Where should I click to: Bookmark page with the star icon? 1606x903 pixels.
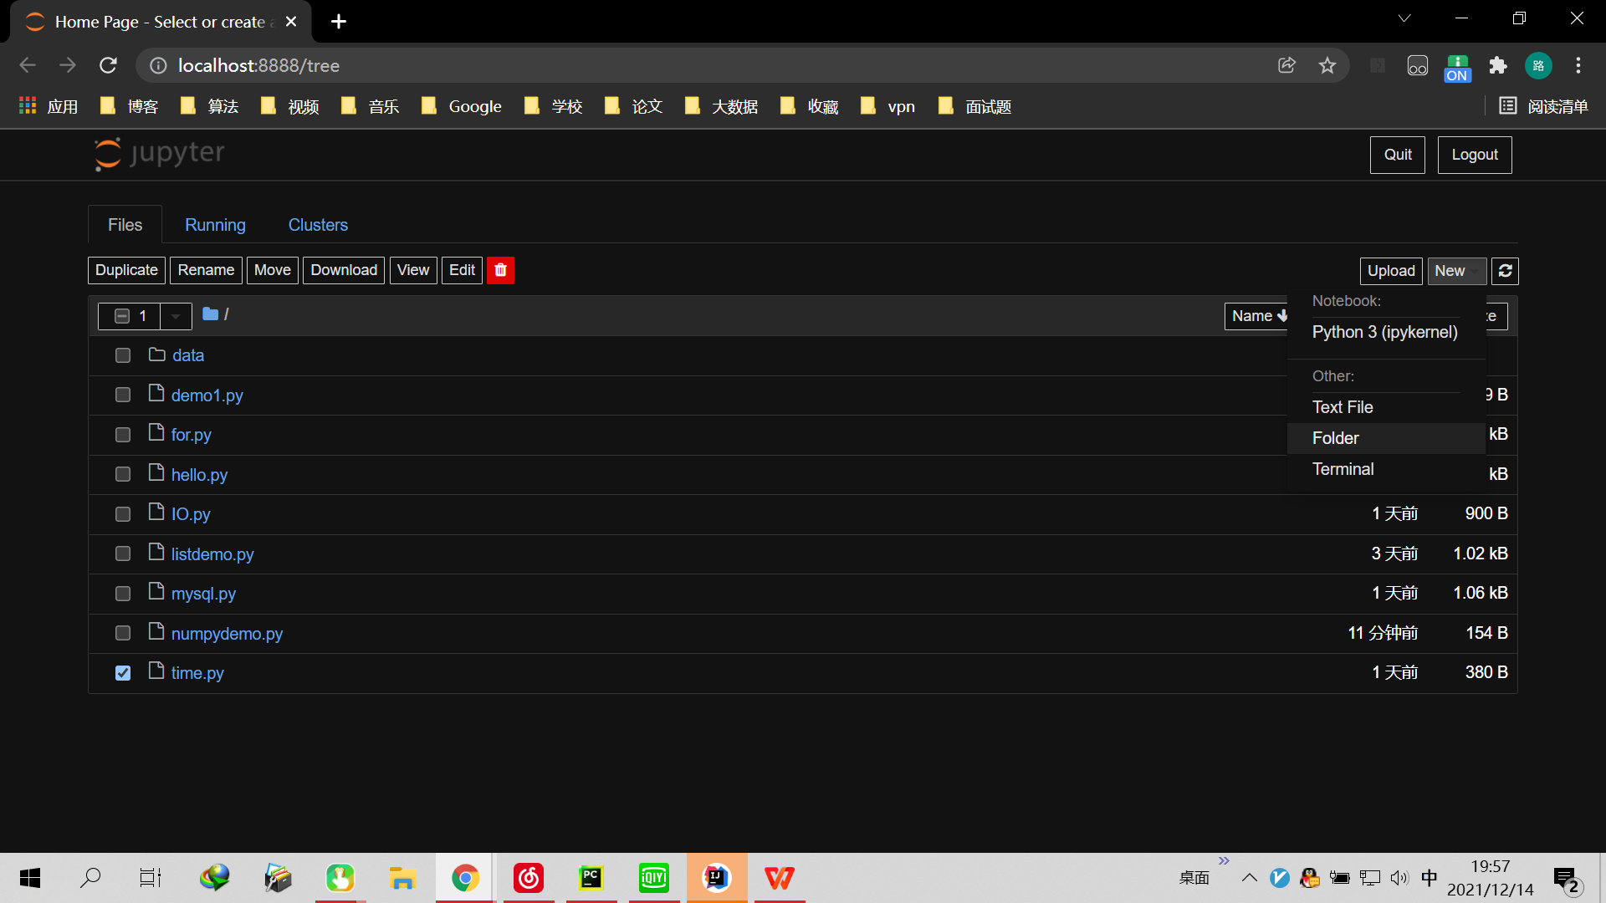(1327, 65)
